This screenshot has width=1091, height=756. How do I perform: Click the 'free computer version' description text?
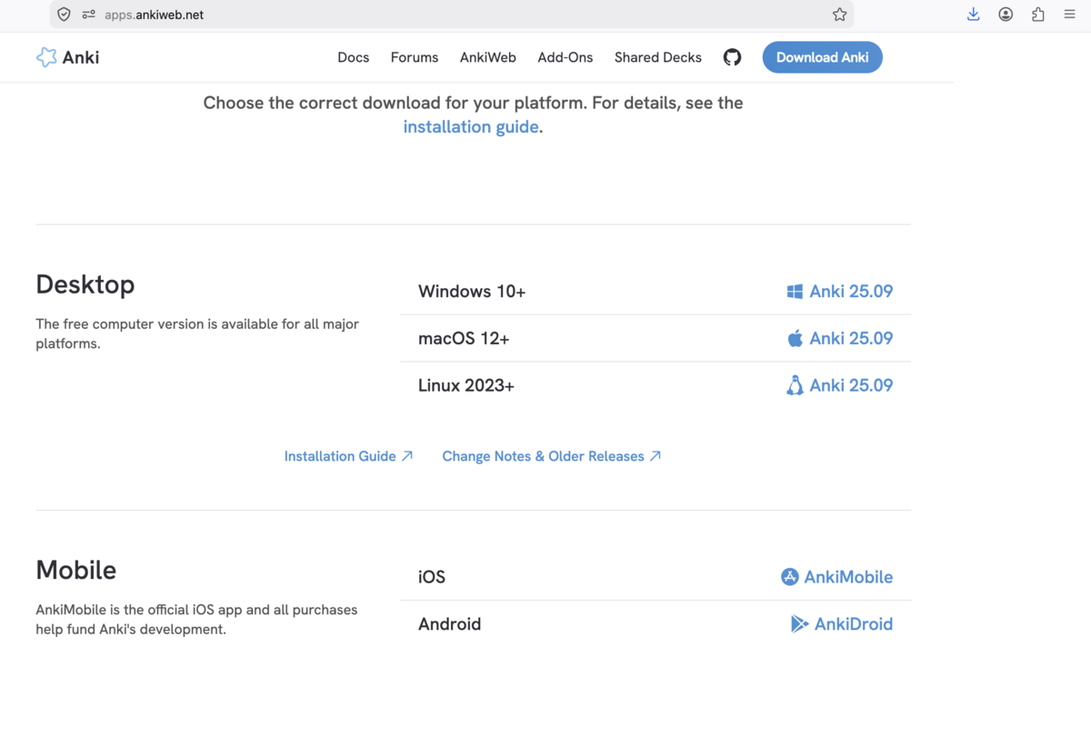197,333
